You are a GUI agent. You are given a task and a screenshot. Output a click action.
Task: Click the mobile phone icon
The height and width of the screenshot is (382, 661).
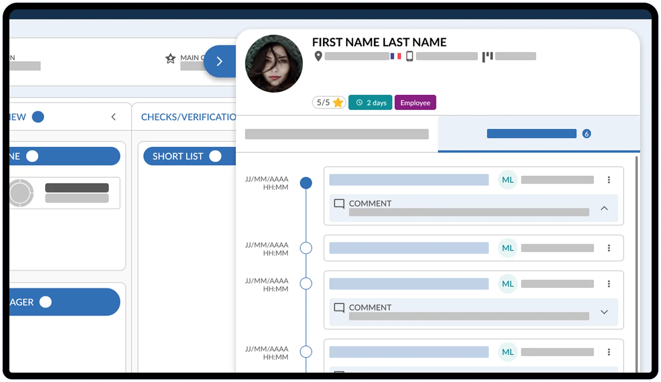(x=409, y=56)
